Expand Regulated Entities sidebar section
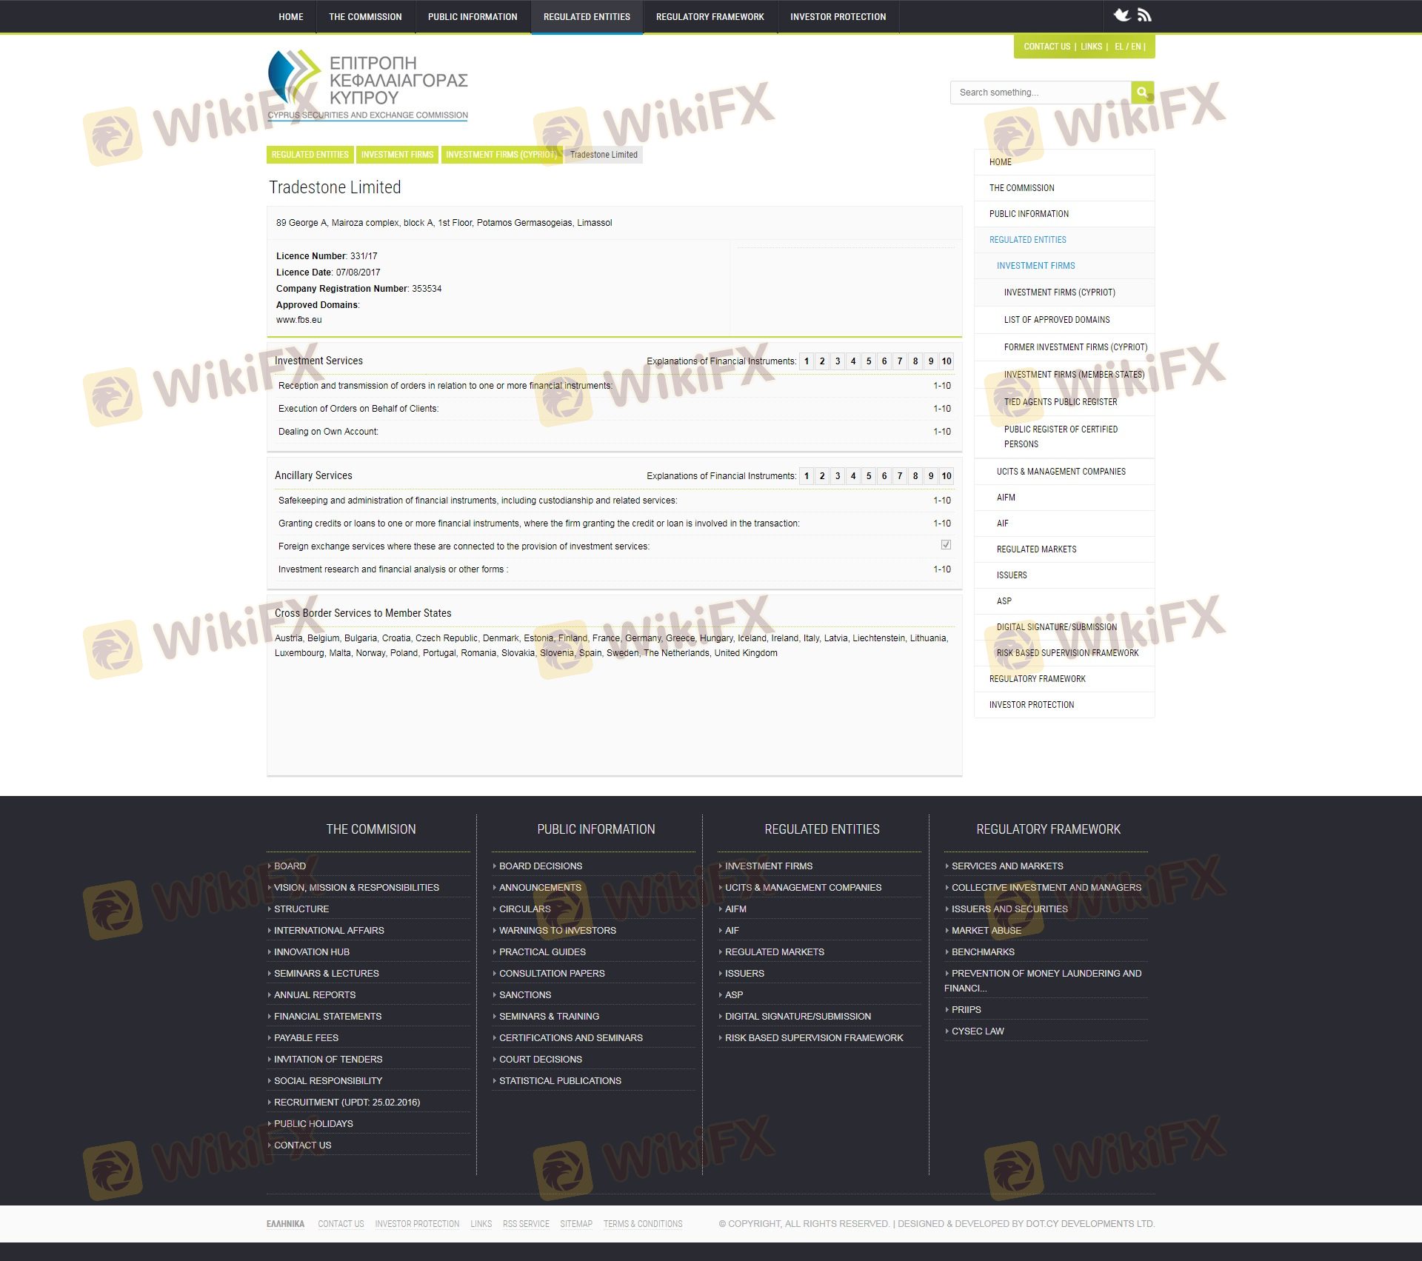This screenshot has height=1261, width=1422. click(x=1027, y=240)
